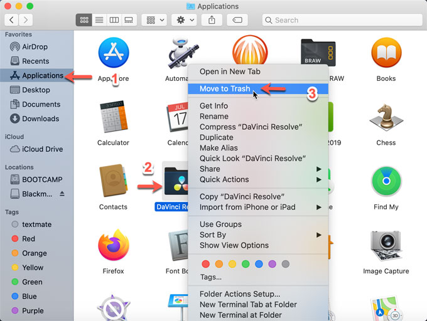Select the Font Book app icon
Screen dimensions: 427x321
pyautogui.click(x=178, y=246)
